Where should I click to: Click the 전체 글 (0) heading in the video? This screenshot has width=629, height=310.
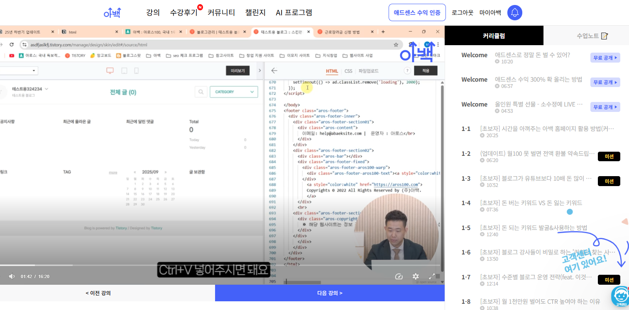coord(123,92)
